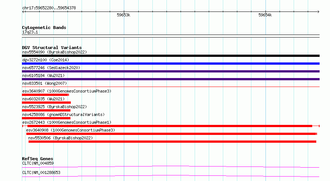330x181 pixels.
Task: Click the blue dgv3272n100 variant bar
Action: pos(171,64)
